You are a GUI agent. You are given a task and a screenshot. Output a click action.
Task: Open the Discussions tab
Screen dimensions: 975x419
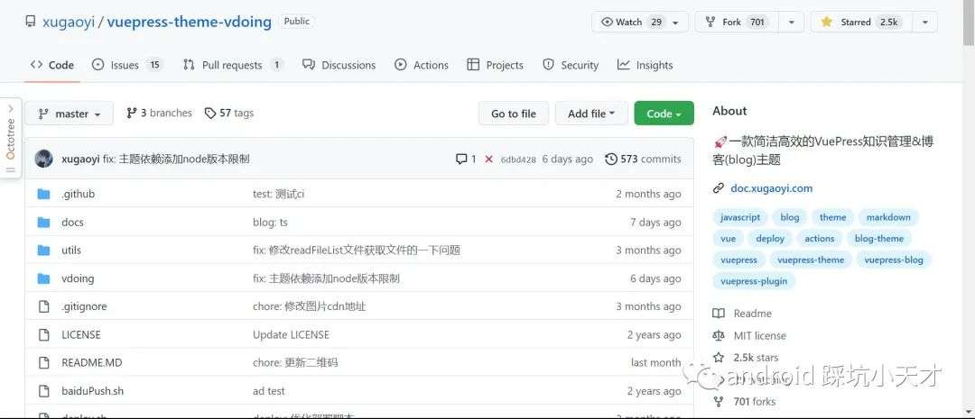(339, 65)
